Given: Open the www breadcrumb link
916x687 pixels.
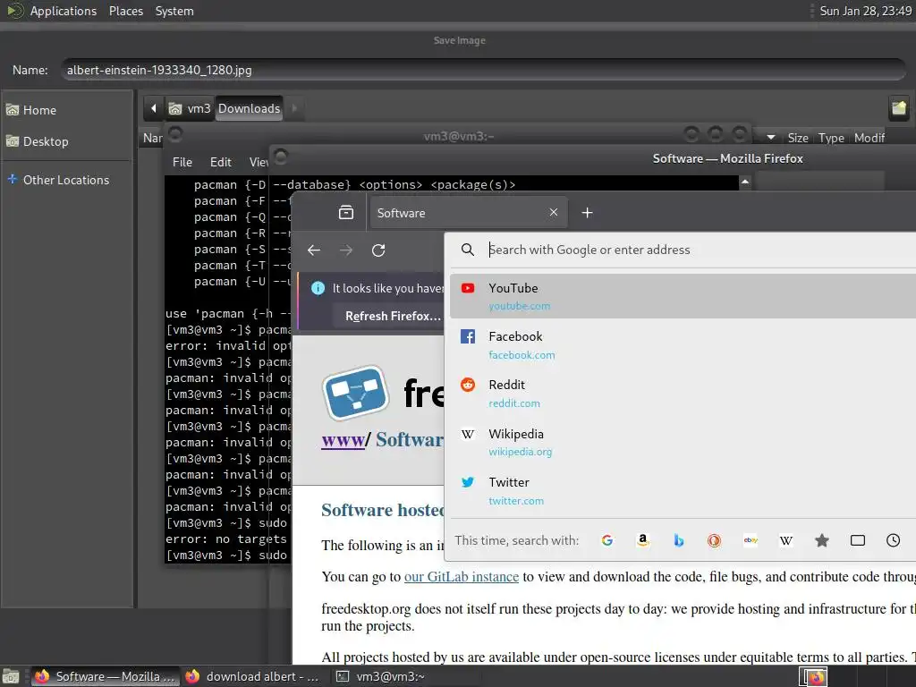Looking at the screenshot, I should (x=343, y=439).
